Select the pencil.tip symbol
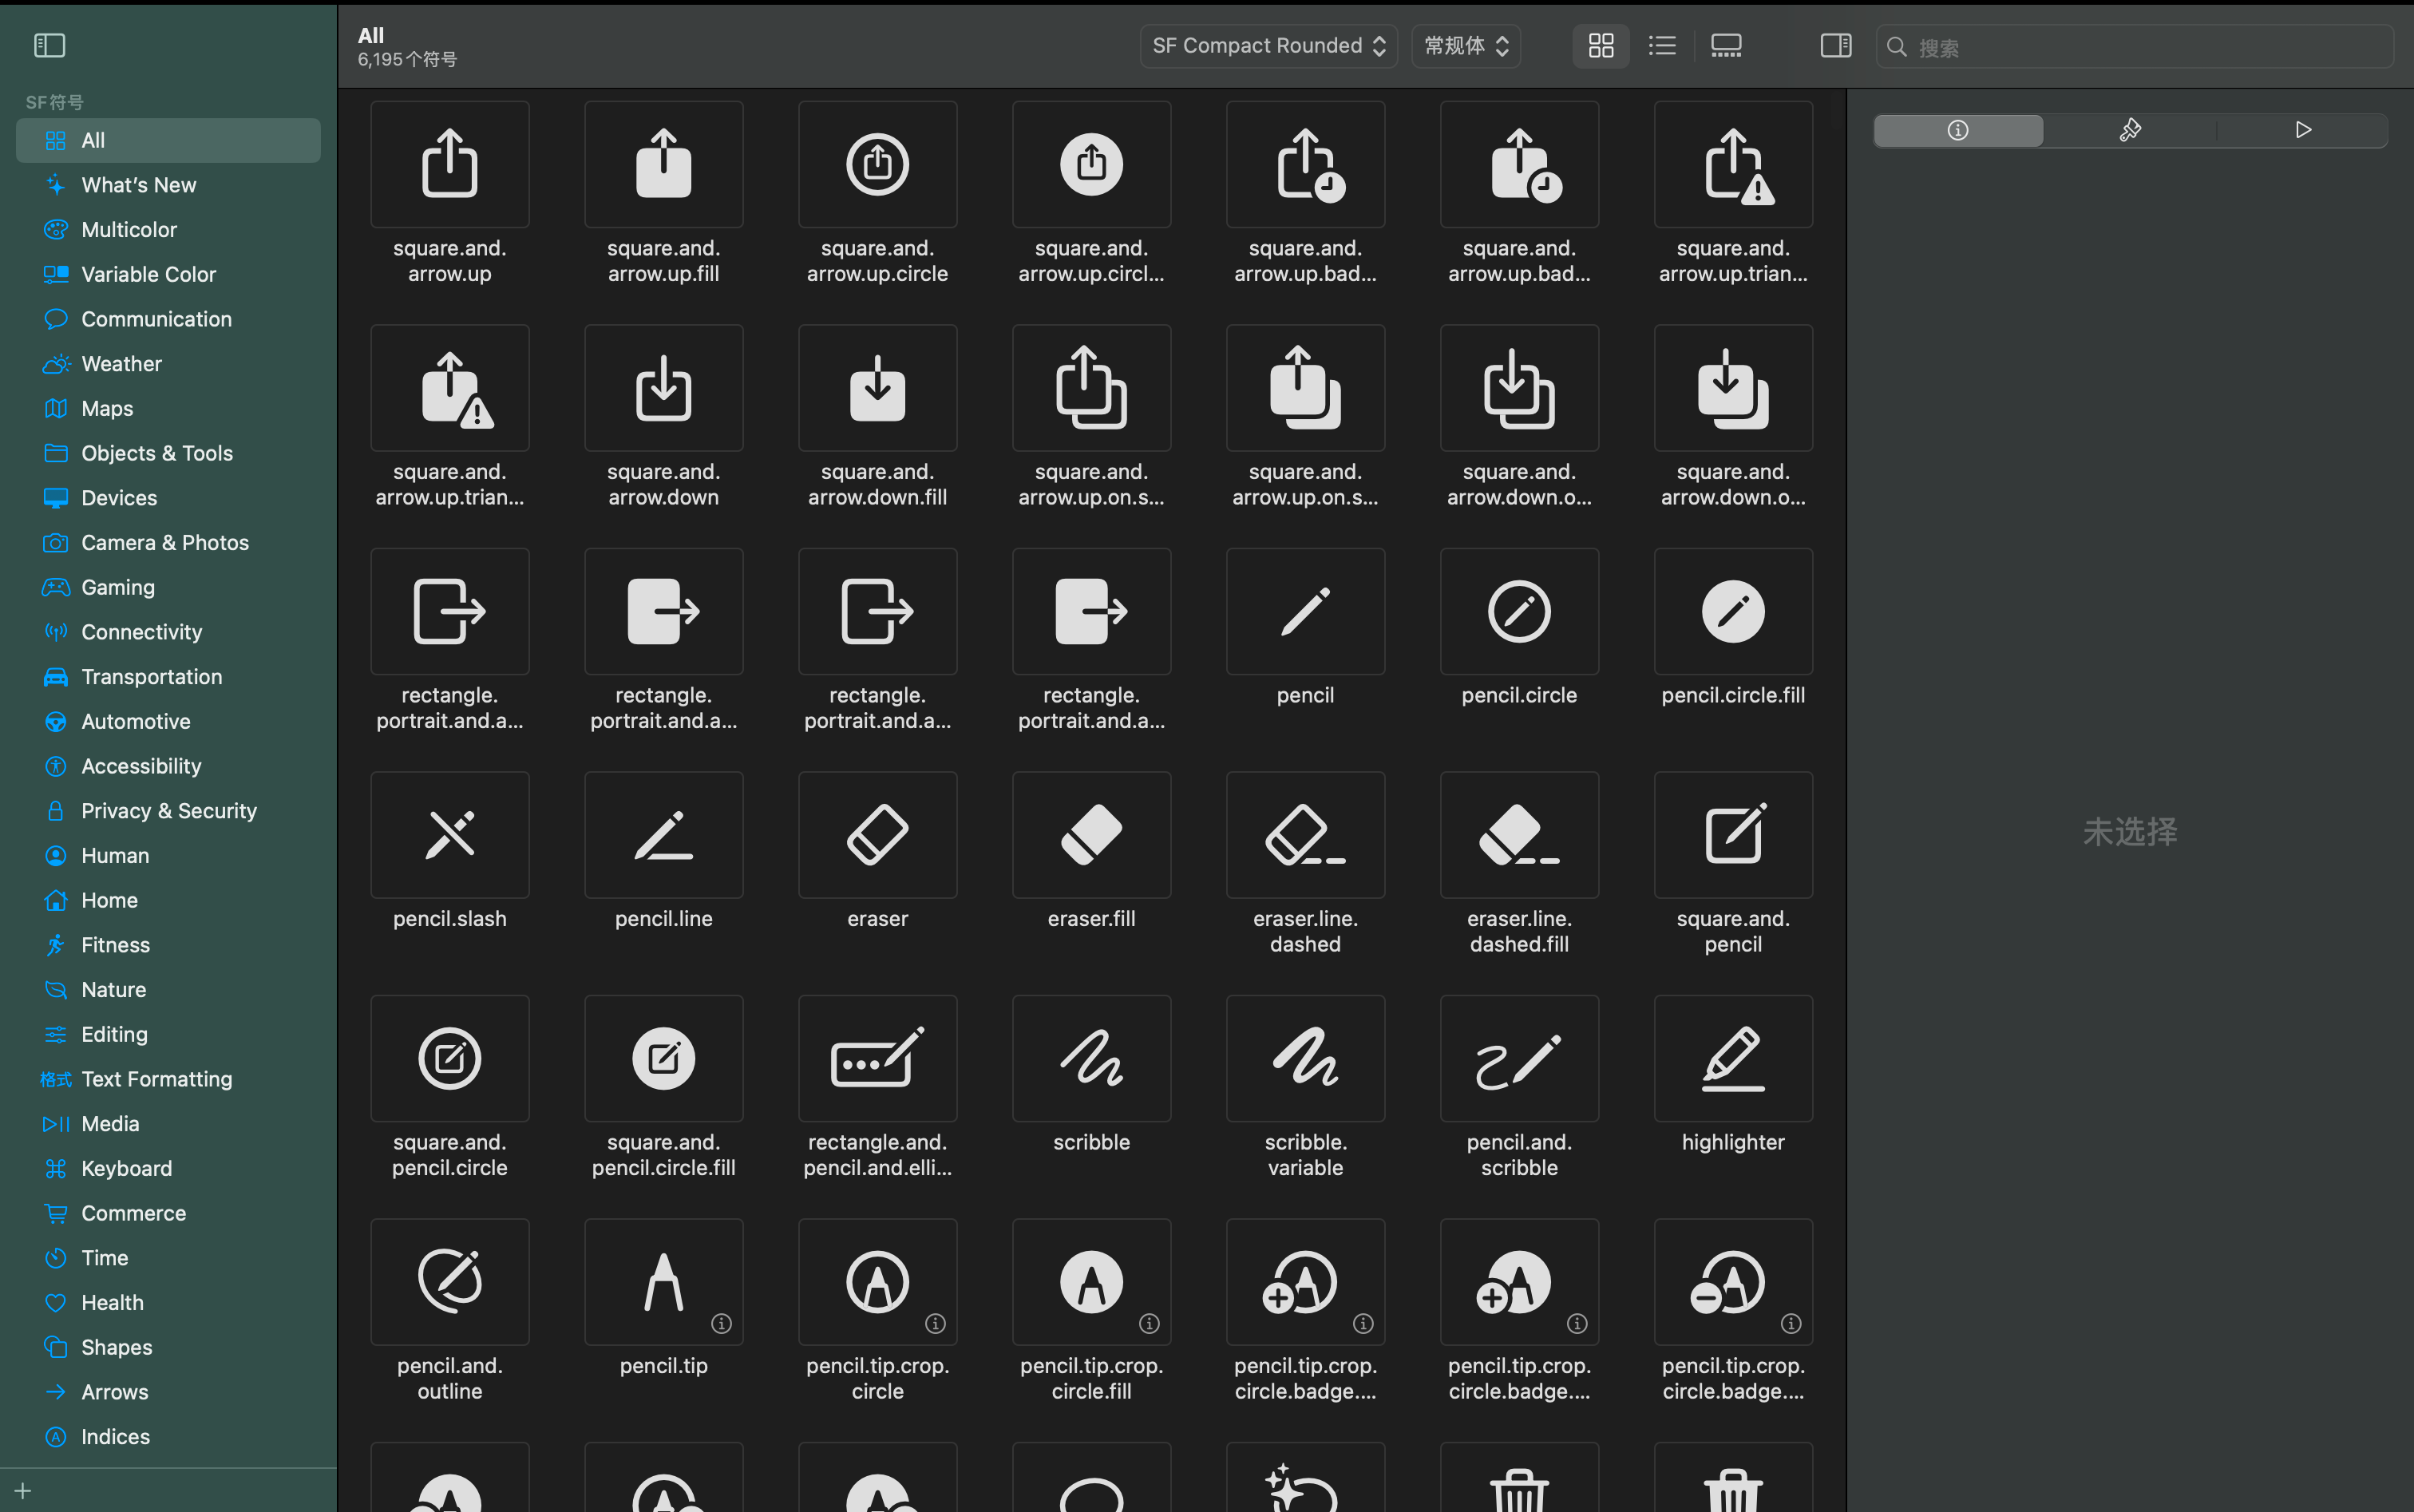 point(664,1282)
